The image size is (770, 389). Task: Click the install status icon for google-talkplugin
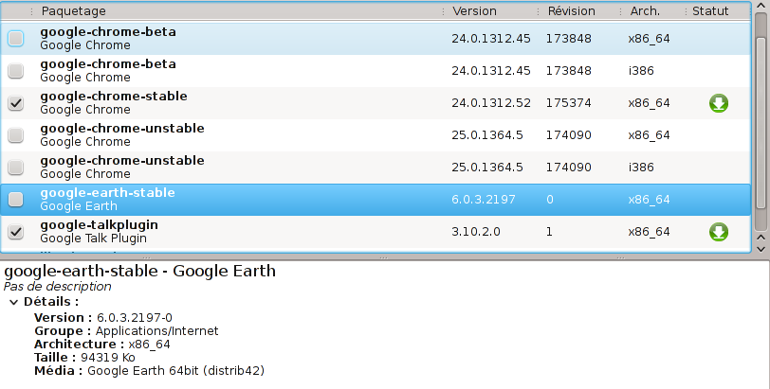pos(719,232)
